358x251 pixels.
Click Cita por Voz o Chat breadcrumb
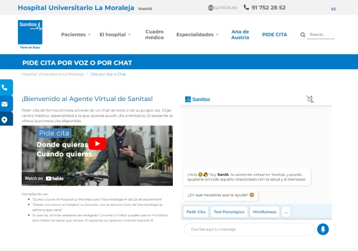coord(108,74)
